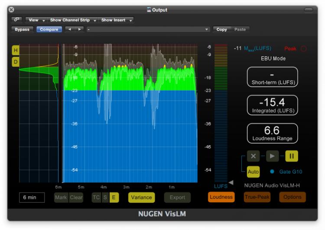Click the Loudness Range readout

273,133
